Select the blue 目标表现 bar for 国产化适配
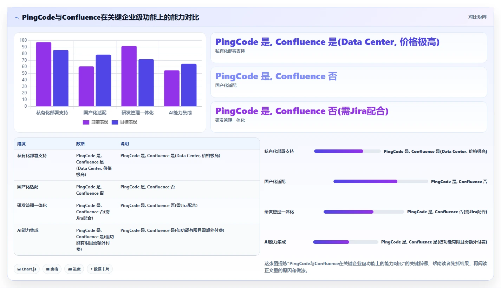Screen dimensions: 501x288 [103, 80]
